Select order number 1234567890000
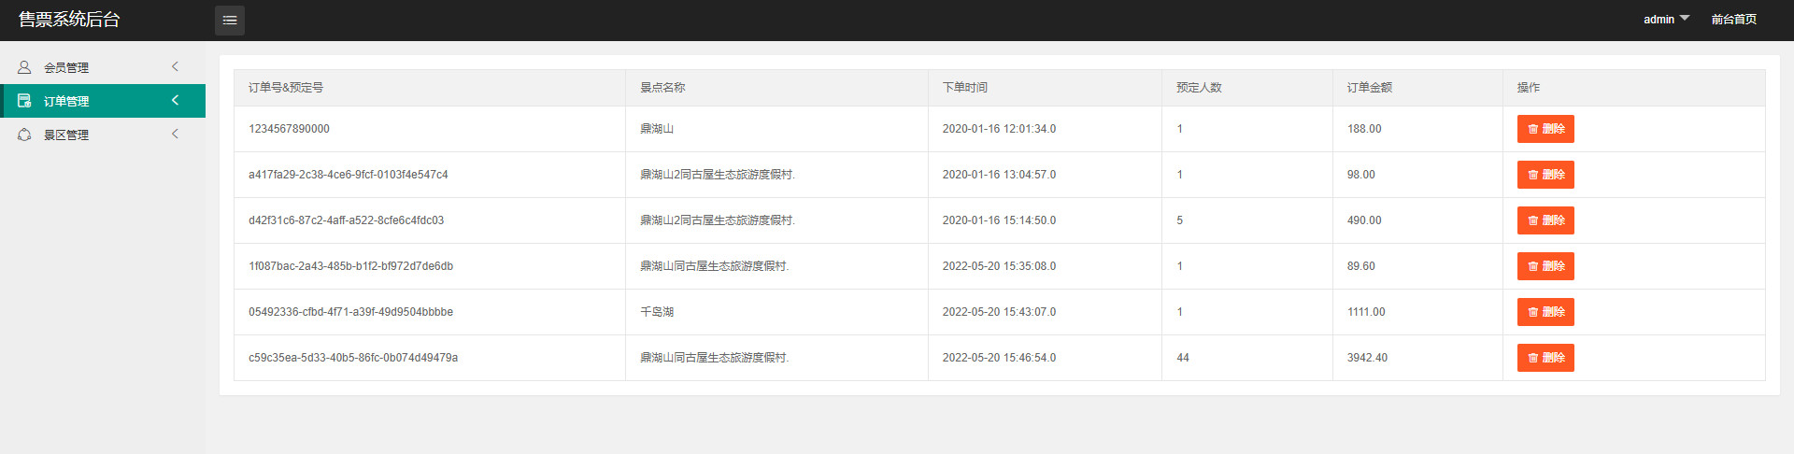 tap(289, 129)
